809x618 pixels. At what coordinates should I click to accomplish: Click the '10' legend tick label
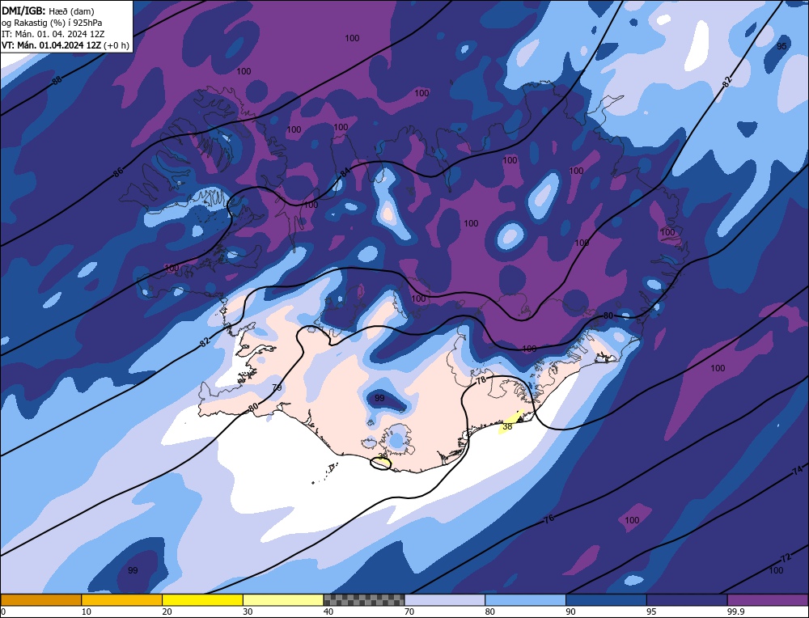(x=87, y=612)
